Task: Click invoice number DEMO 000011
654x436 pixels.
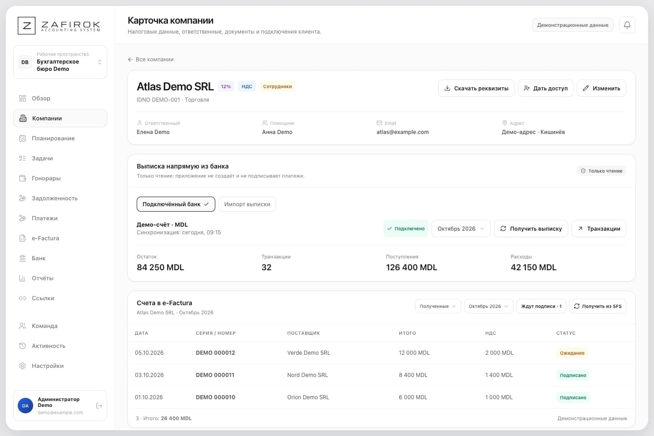Action: click(x=215, y=375)
